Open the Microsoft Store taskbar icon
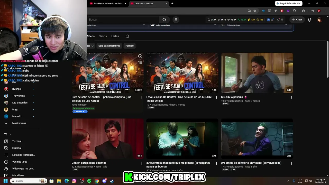 [x=51, y=181]
